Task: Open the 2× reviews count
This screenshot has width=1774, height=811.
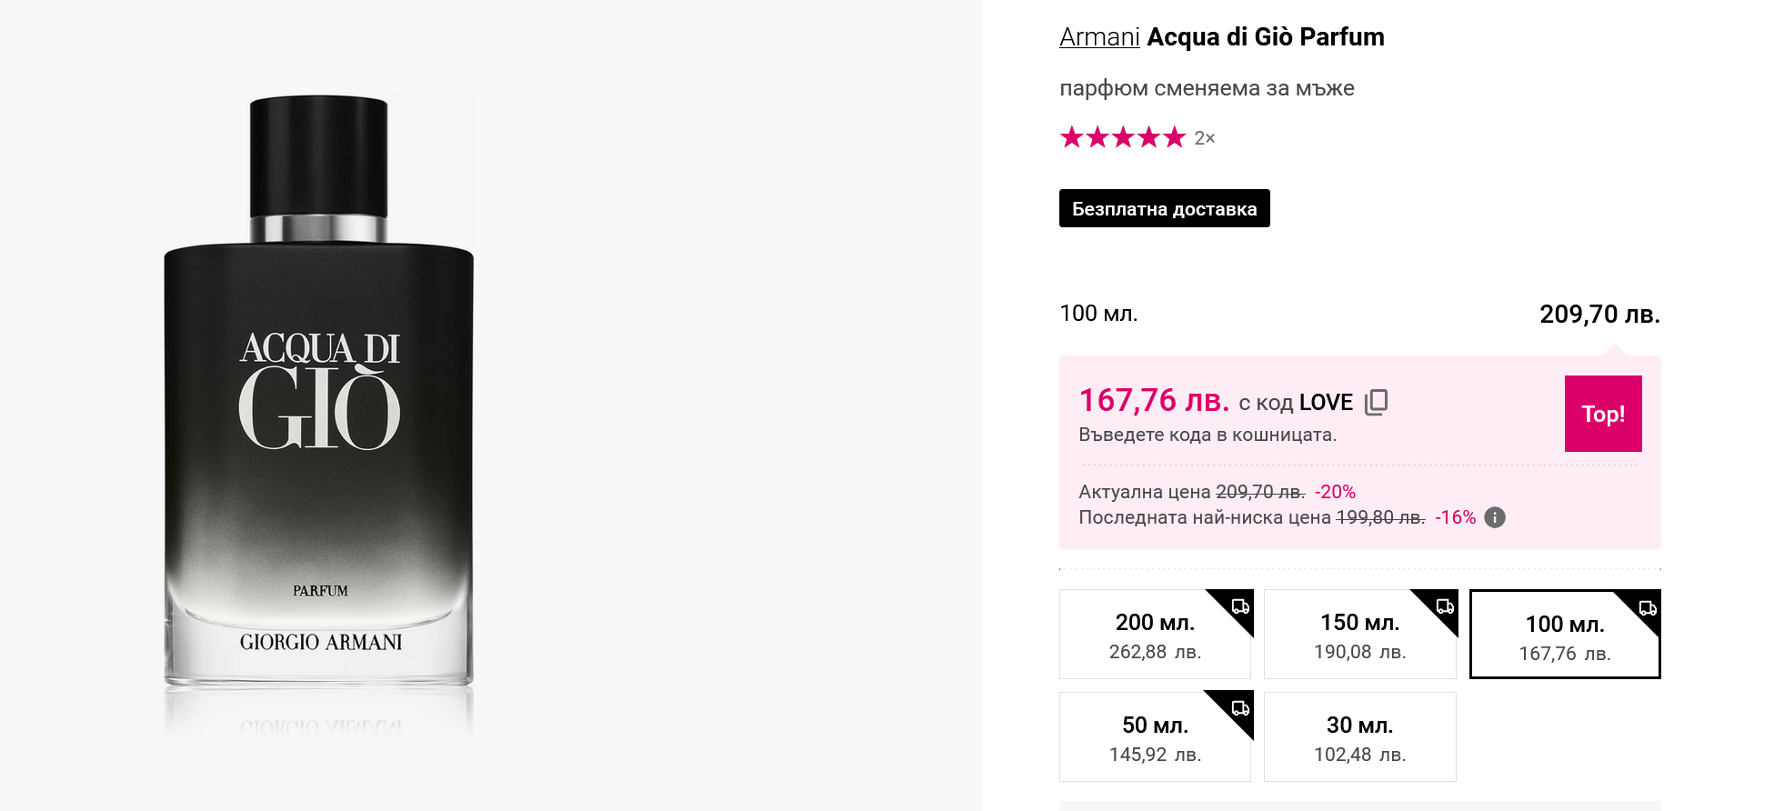Action: [1205, 138]
